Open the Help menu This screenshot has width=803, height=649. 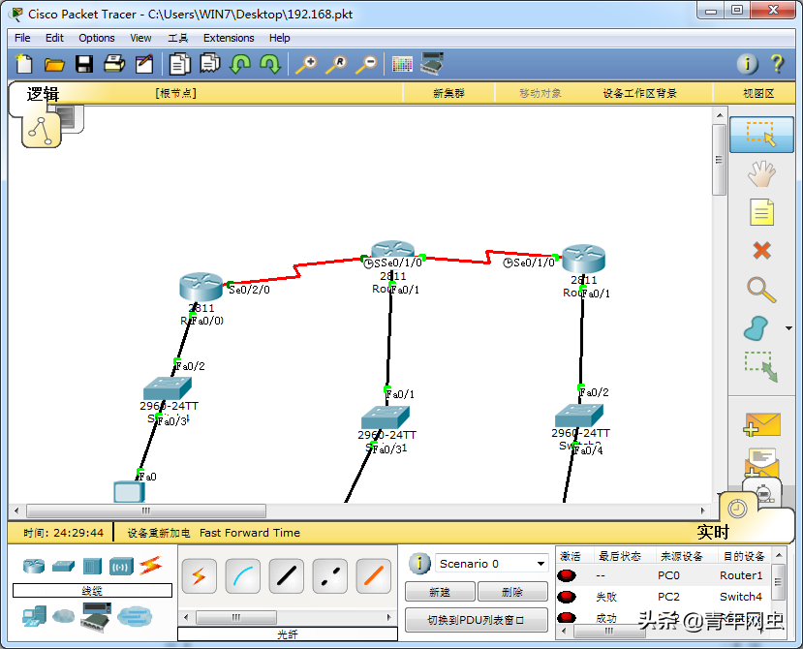[x=280, y=38]
